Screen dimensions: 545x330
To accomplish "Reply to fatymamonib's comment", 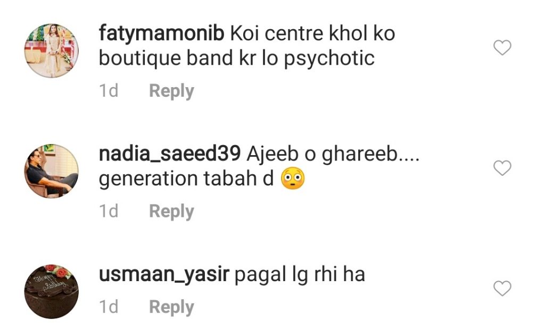I will (171, 91).
